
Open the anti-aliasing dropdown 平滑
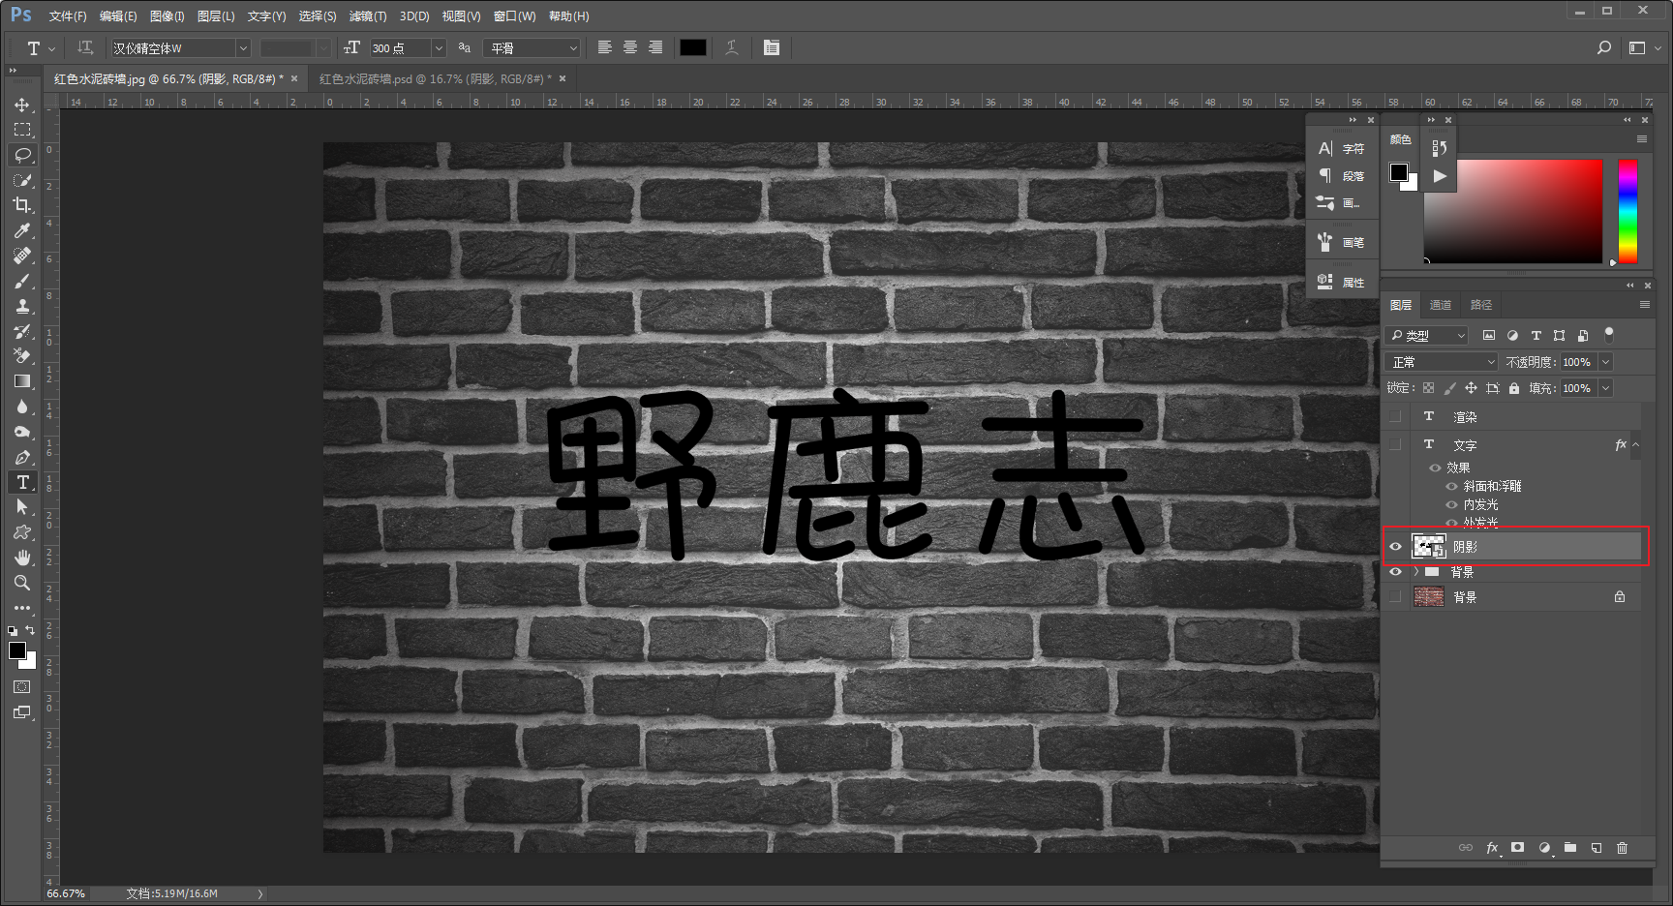click(532, 47)
